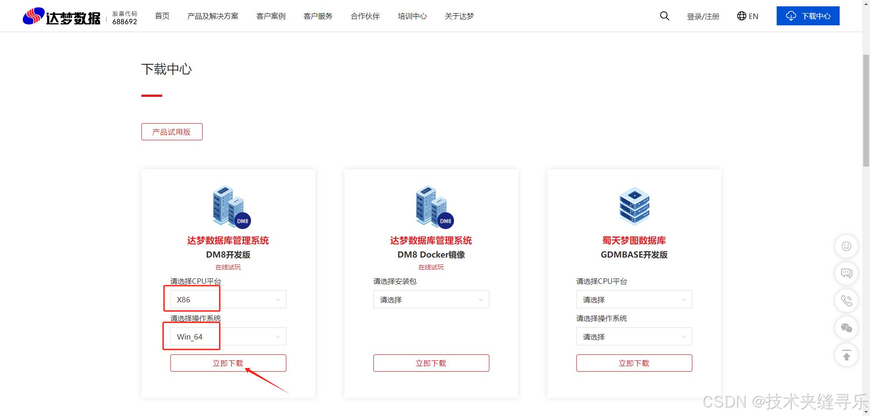
Task: Click the DM8开发版 server icon
Action: (232, 206)
